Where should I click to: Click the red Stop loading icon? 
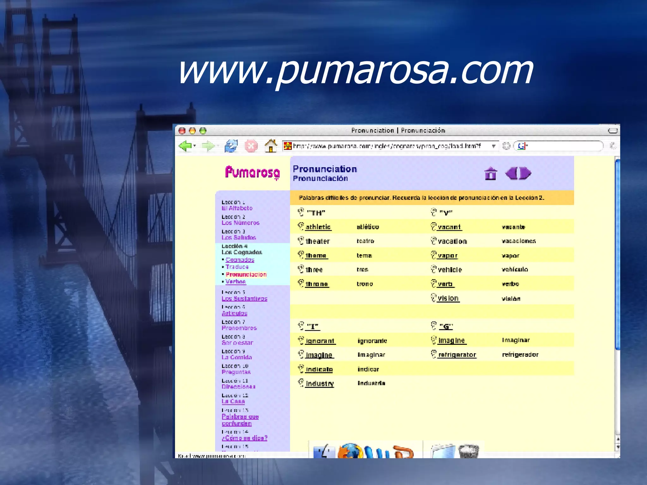pos(251,146)
